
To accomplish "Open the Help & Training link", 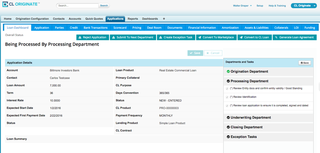I will 277,6.
